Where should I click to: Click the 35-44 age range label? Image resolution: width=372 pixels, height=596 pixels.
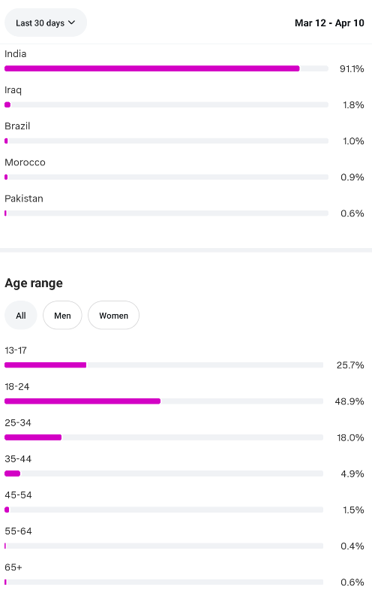pos(18,459)
